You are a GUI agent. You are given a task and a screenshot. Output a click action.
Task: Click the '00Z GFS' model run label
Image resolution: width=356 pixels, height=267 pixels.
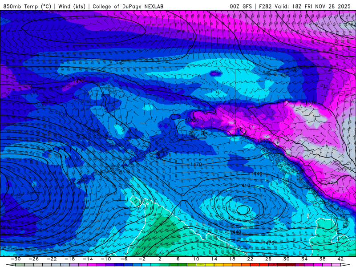tap(241, 6)
